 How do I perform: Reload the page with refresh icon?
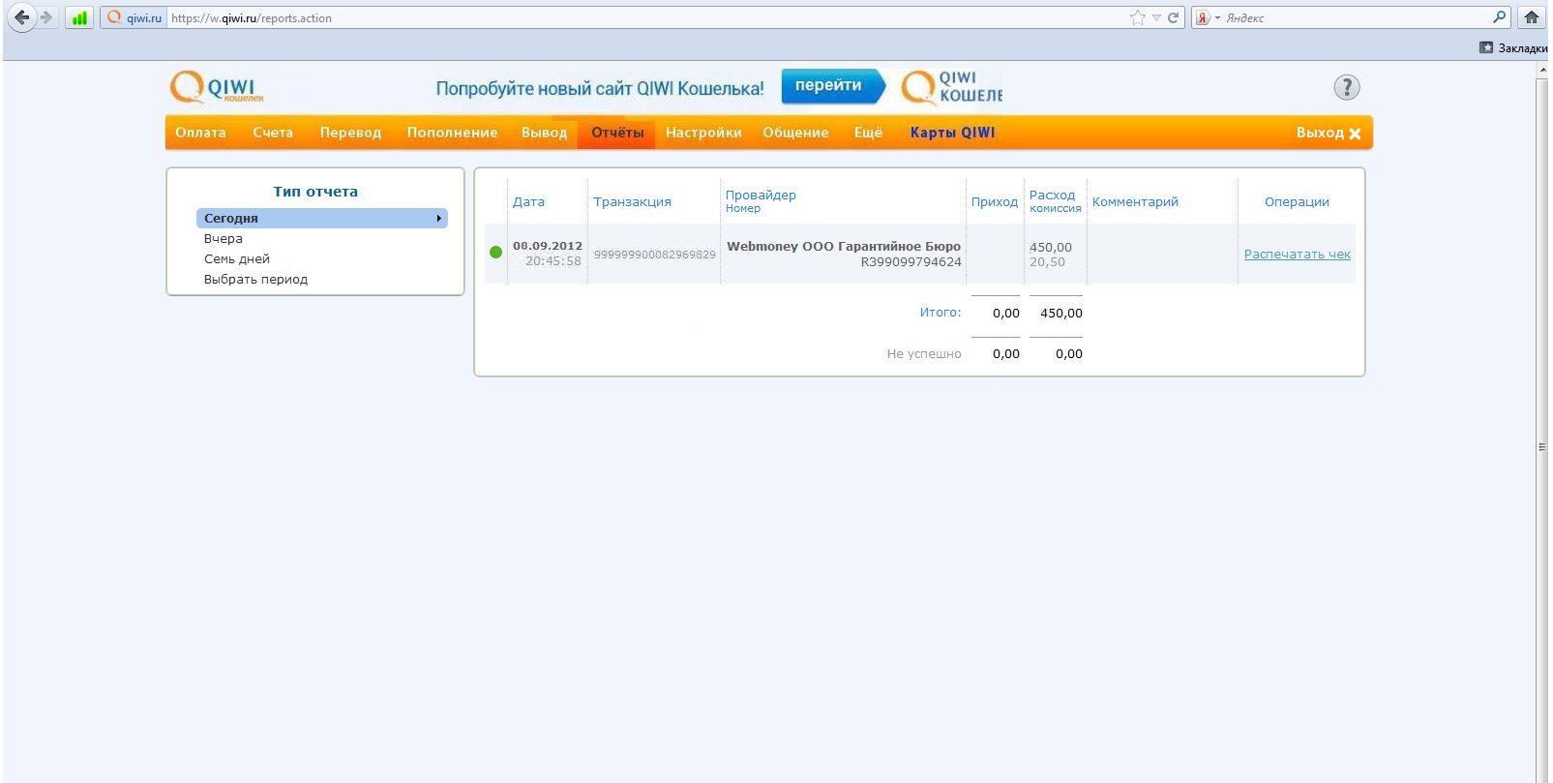[1173, 17]
